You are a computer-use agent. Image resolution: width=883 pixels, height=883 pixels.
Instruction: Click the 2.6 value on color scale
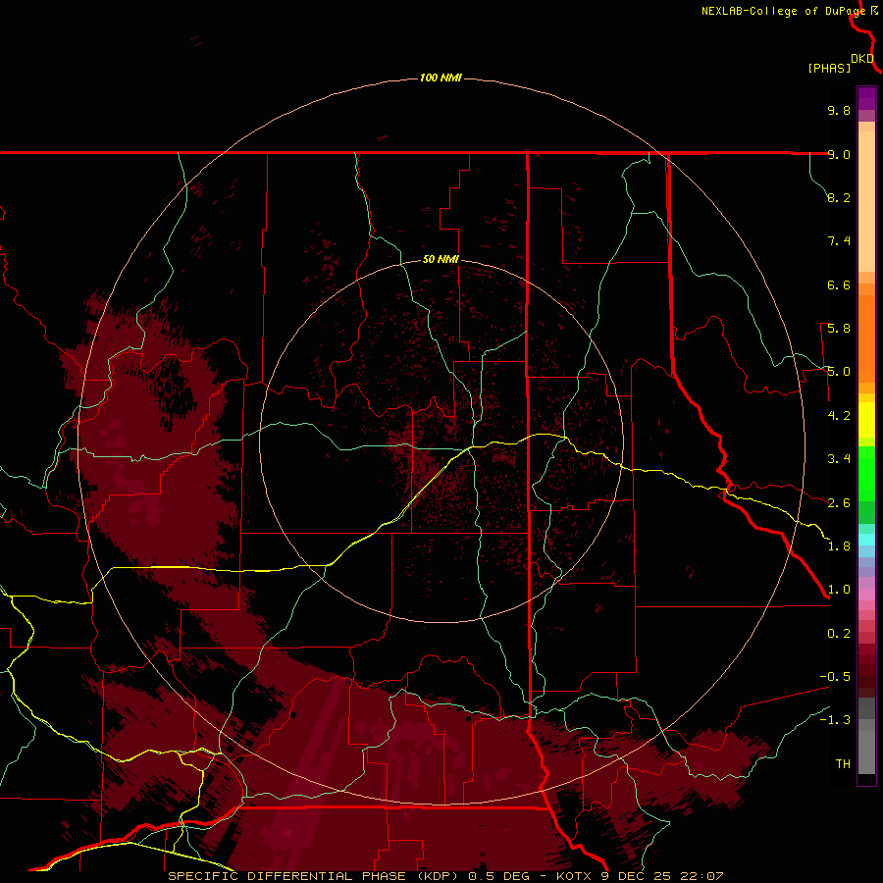[x=839, y=503]
